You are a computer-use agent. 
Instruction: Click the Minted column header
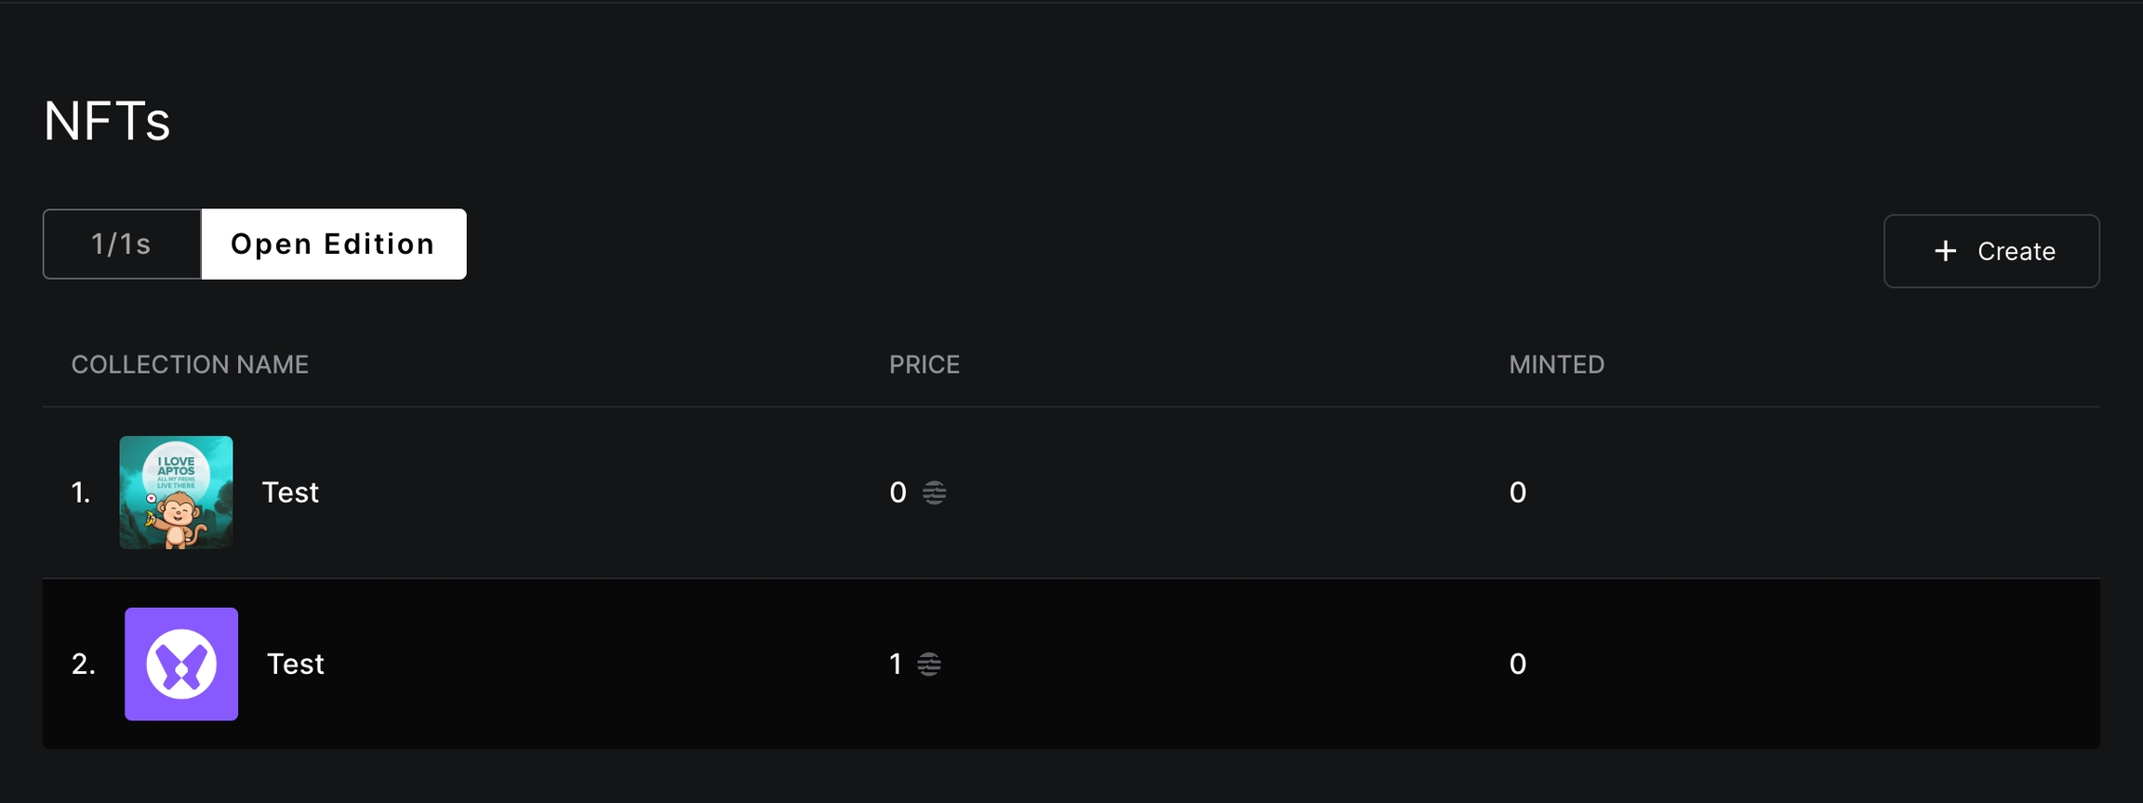(x=1556, y=364)
